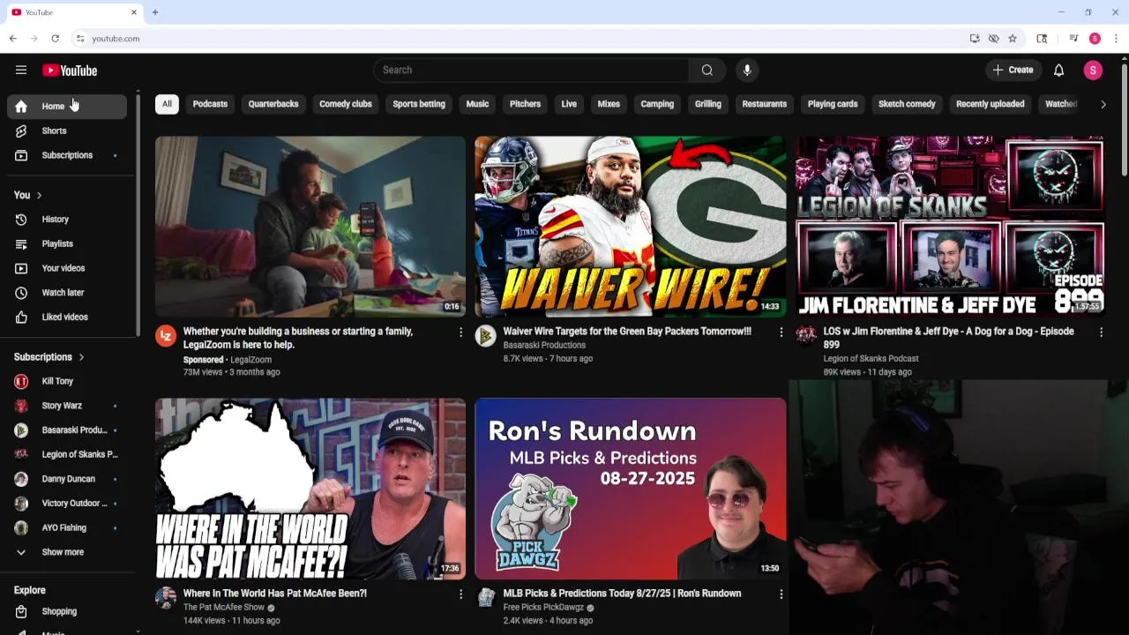The image size is (1129, 635).
Task: Open Basaraski Productions avatar beside Waiver Wire video
Action: (x=485, y=335)
